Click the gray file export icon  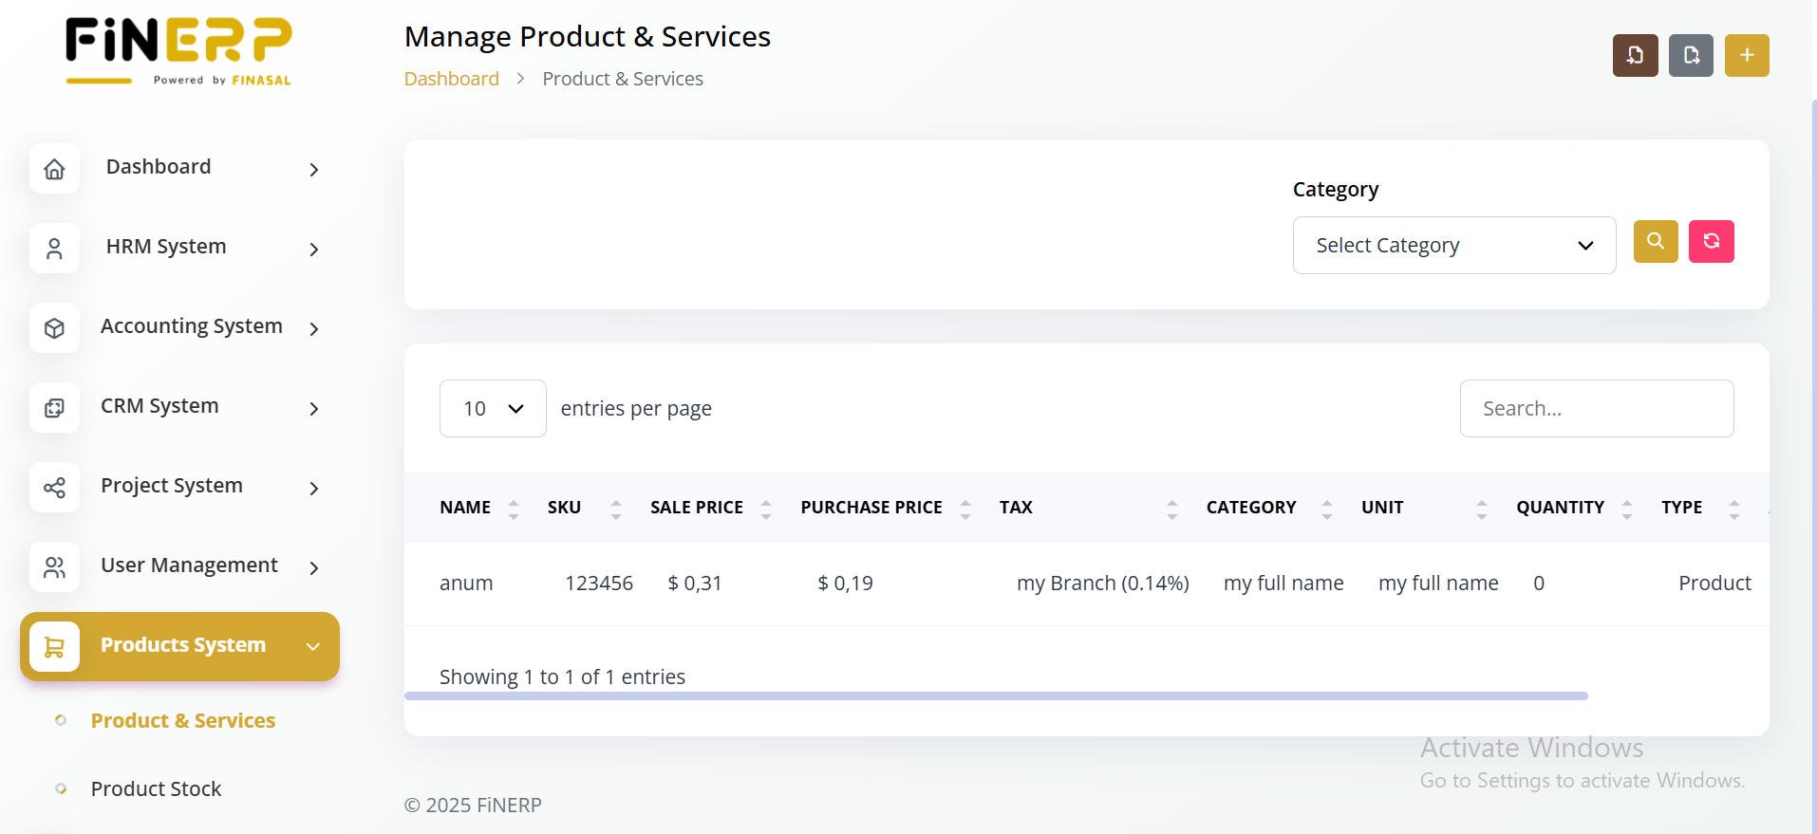pos(1691,56)
